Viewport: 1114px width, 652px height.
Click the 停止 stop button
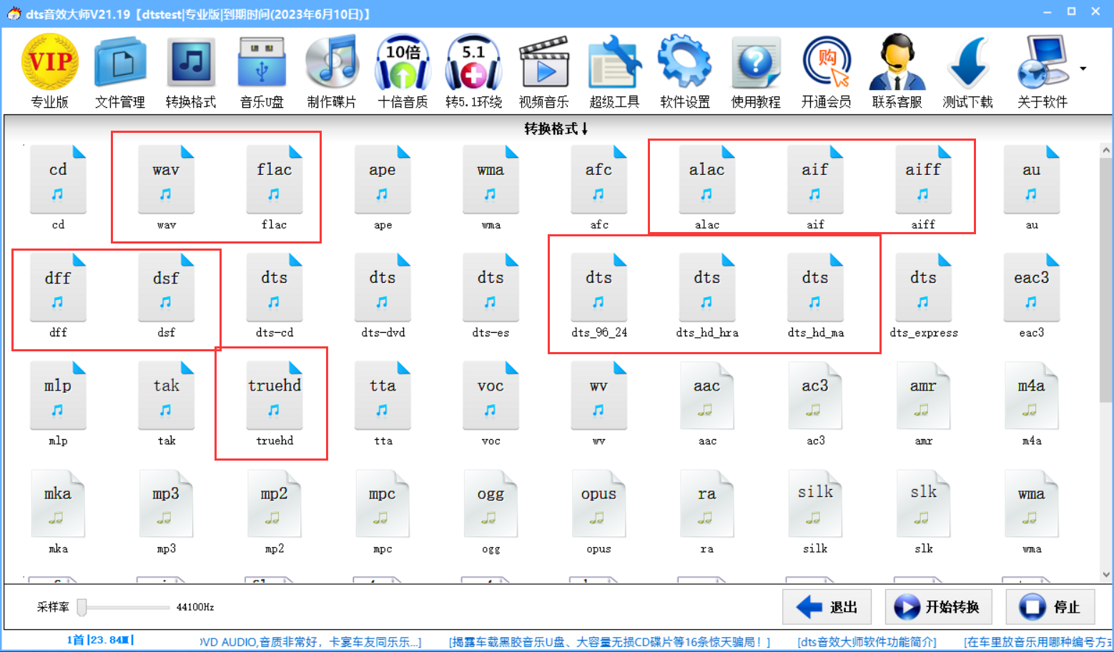click(1050, 607)
